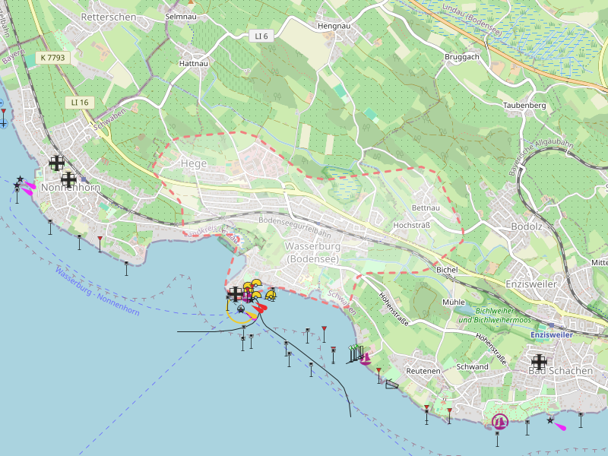Click the Hege place name
608x456 pixels.
pyautogui.click(x=193, y=163)
